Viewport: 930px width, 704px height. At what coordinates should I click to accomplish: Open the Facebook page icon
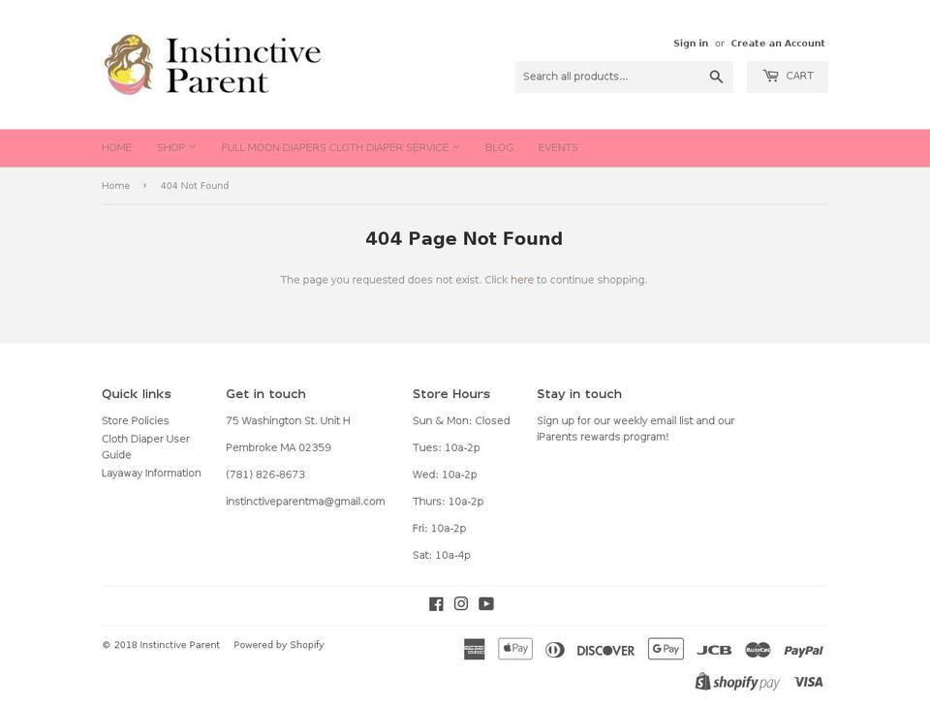click(x=436, y=603)
